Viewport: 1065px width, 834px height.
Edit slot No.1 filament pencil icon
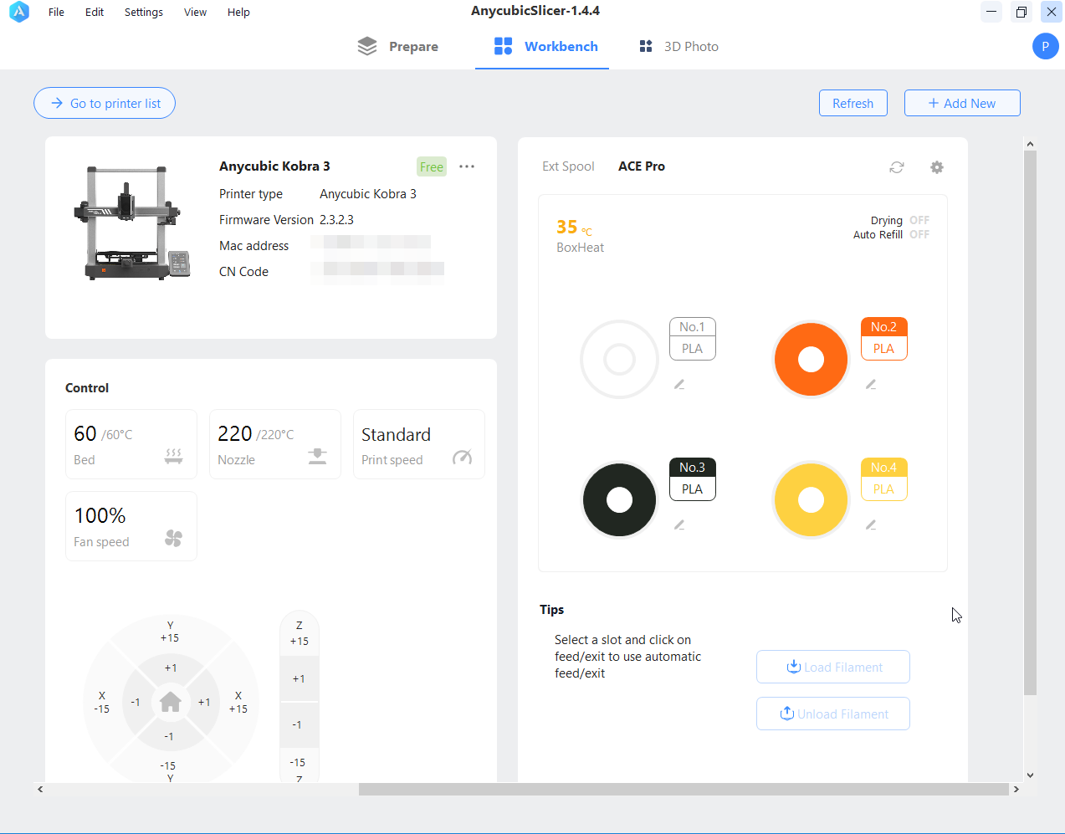pyautogui.click(x=679, y=384)
